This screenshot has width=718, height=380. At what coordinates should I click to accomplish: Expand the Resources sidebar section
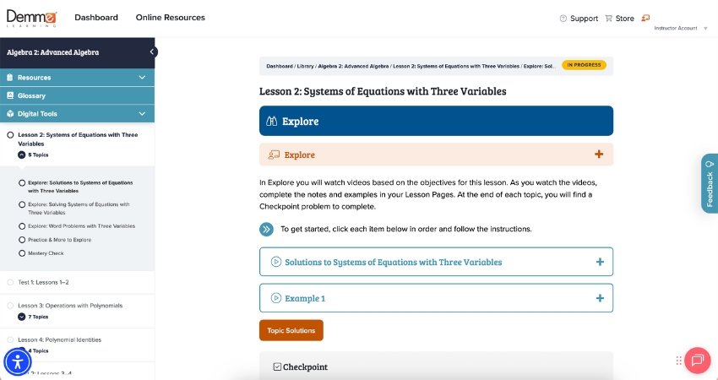tap(142, 78)
